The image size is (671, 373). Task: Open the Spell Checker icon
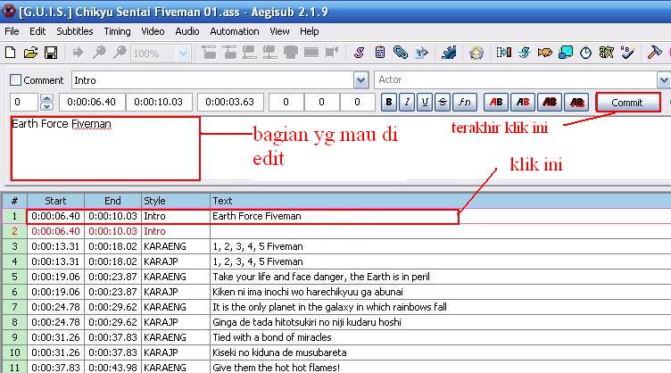coord(627,53)
